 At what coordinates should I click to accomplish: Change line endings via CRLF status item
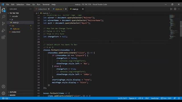[147, 98]
